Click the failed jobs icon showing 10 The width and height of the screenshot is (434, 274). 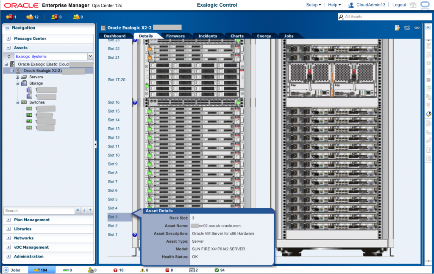[115, 270]
